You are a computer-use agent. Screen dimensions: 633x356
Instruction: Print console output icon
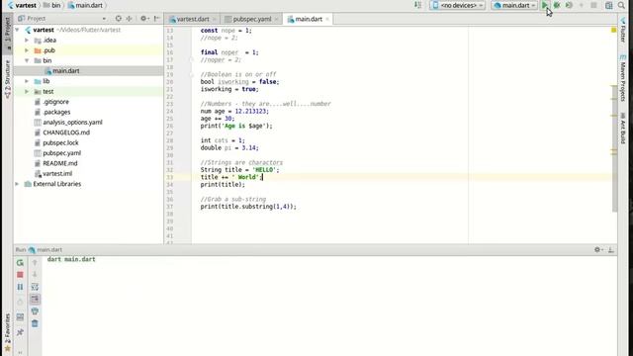(35, 311)
